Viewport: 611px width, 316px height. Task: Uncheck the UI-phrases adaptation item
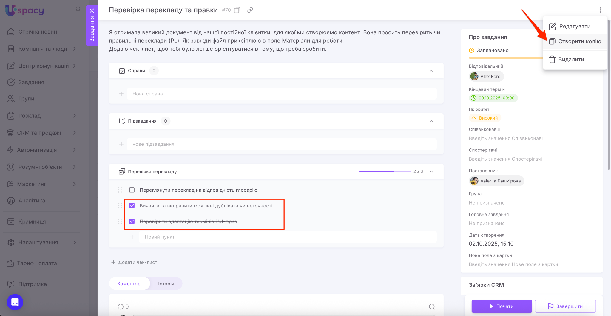pyautogui.click(x=132, y=221)
